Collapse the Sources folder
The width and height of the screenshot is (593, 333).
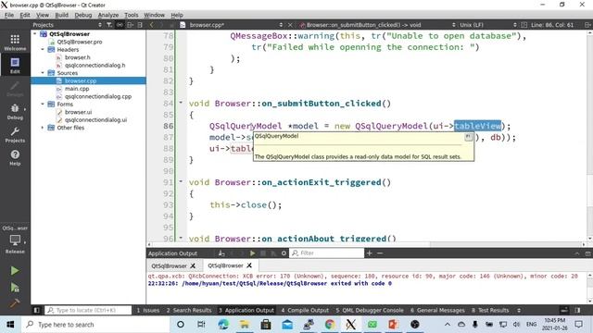(43, 73)
